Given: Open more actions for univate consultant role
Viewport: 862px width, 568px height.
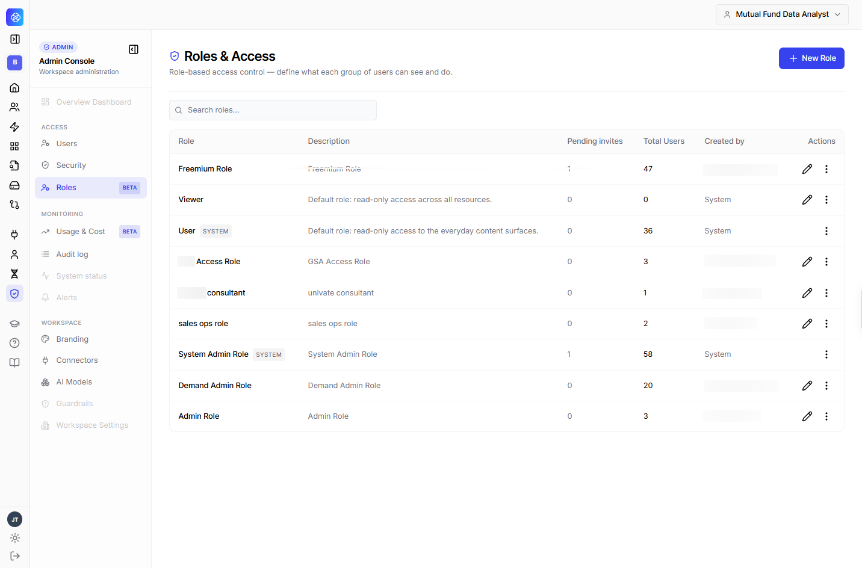Looking at the screenshot, I should point(826,293).
